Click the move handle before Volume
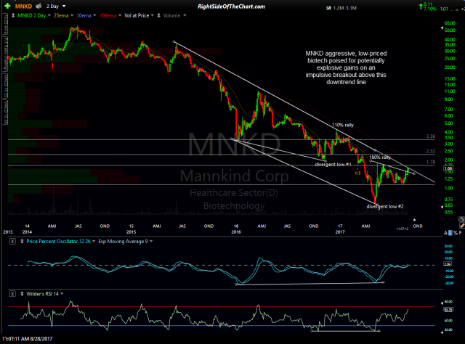Viewport: 465px width, 344px height. [x=158, y=15]
